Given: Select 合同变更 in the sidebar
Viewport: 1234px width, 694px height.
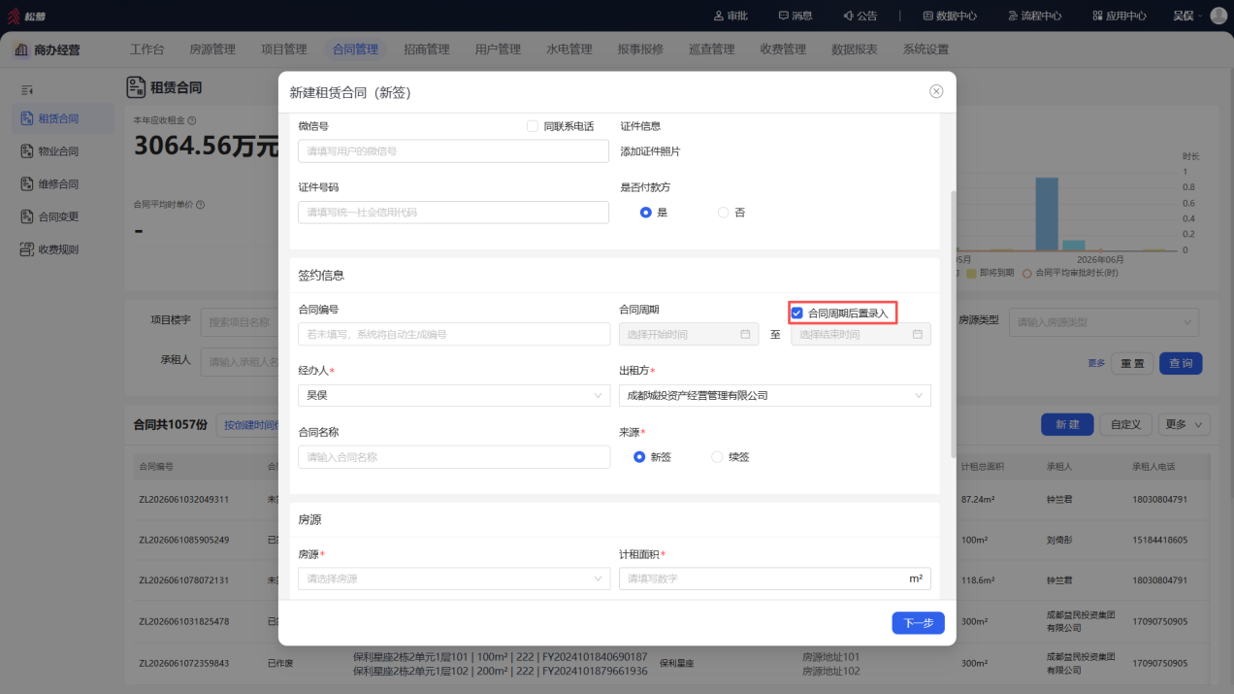Looking at the screenshot, I should [58, 216].
